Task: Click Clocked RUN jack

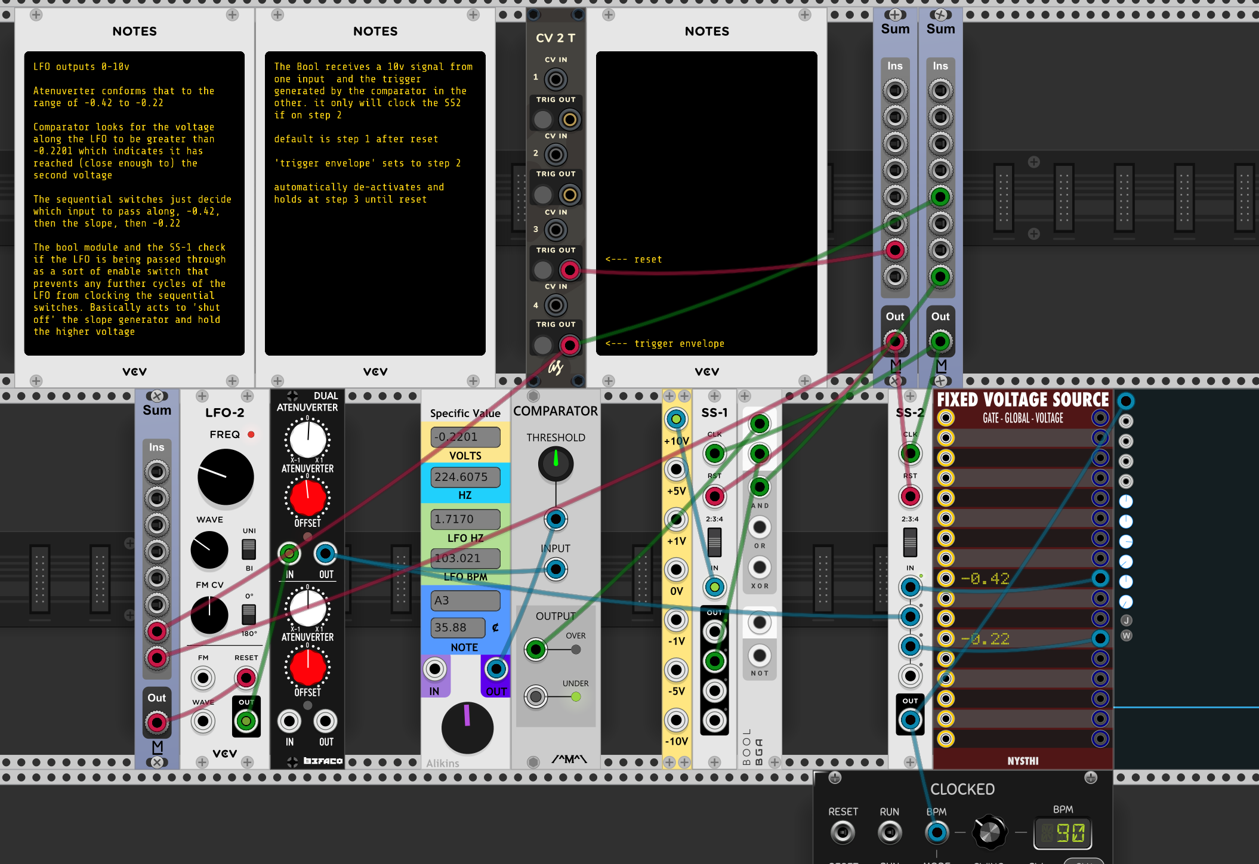Action: coord(890,832)
